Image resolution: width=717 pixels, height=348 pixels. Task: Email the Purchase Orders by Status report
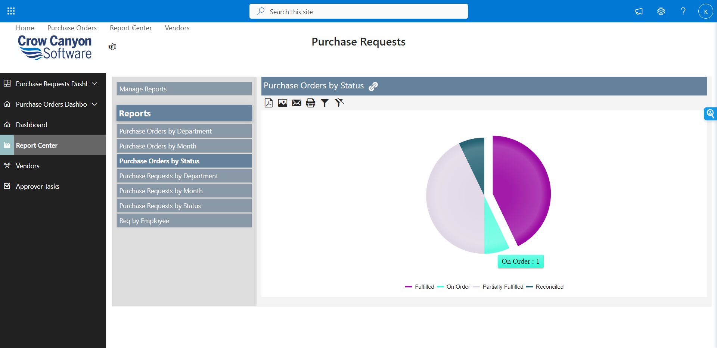coord(297,103)
